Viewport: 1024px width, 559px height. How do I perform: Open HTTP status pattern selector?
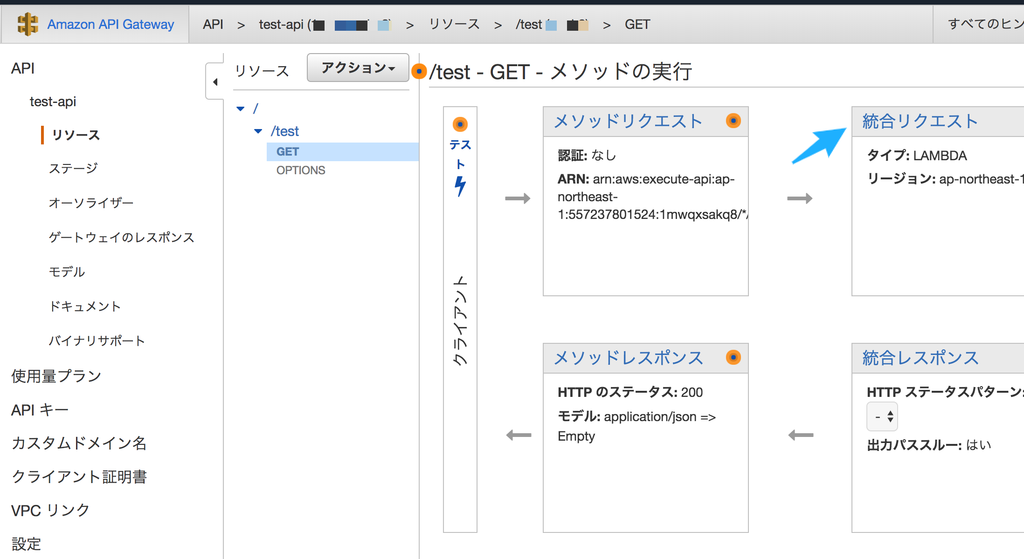pyautogui.click(x=882, y=416)
